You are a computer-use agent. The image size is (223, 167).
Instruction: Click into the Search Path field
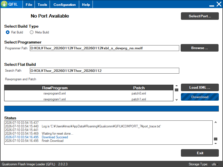(104, 71)
